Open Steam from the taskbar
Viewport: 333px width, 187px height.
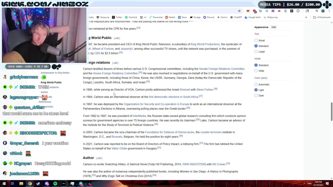38,184
